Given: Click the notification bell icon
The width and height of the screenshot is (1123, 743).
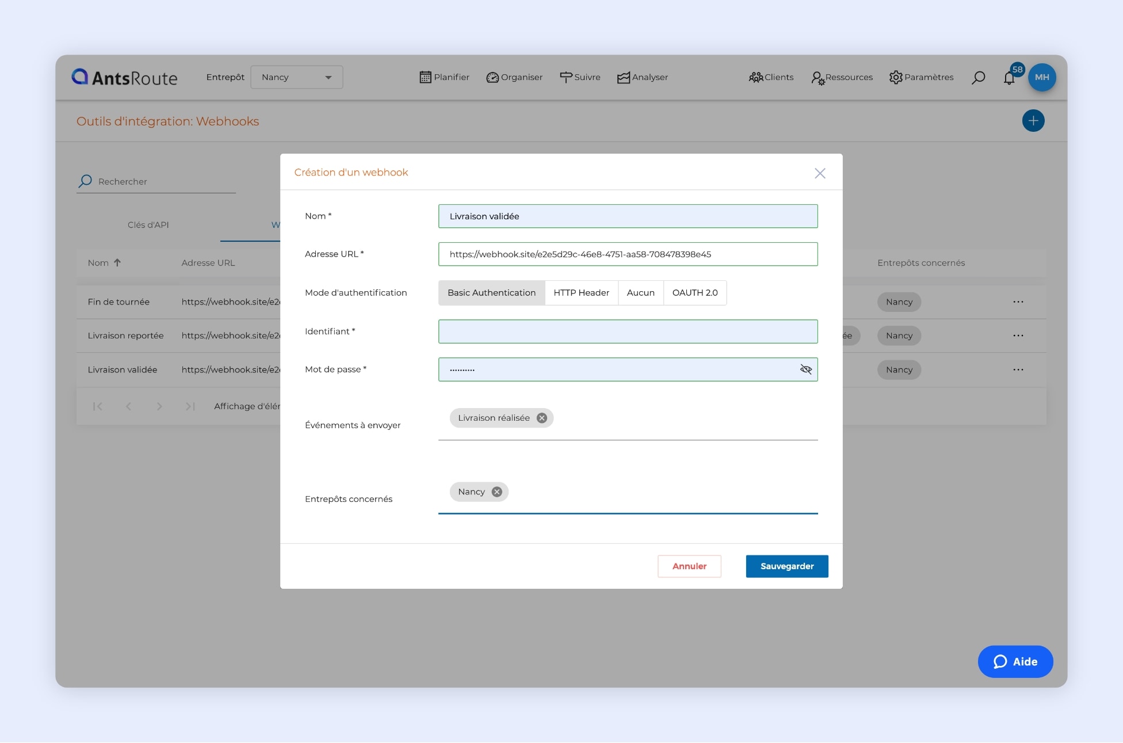Looking at the screenshot, I should pyautogui.click(x=1009, y=78).
